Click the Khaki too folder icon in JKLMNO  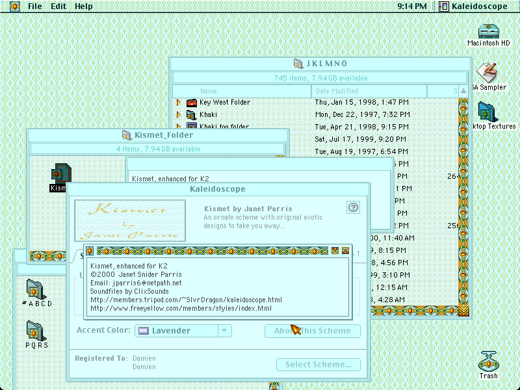point(192,126)
